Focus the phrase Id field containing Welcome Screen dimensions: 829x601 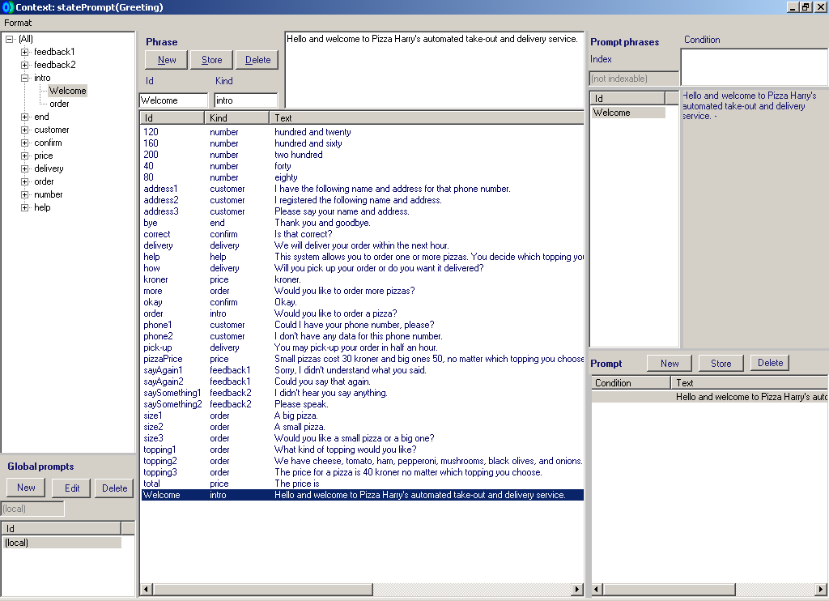[x=174, y=100]
